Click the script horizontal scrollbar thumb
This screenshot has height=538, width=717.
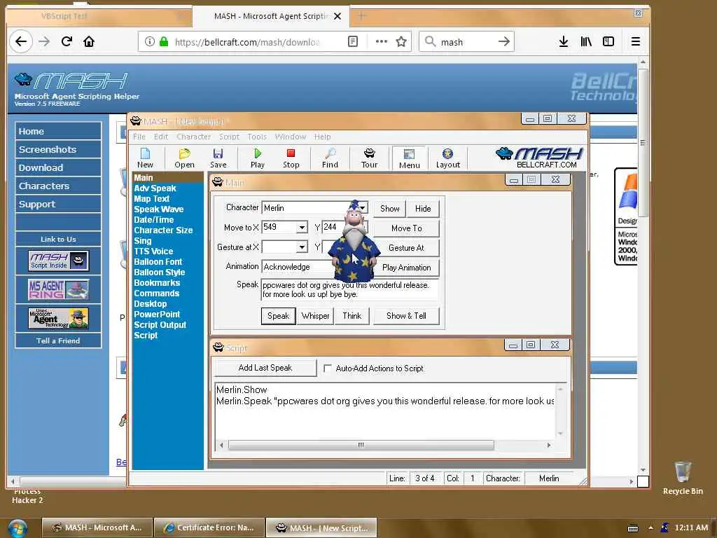tap(361, 445)
